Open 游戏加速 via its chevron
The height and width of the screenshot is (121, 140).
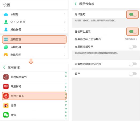point(65,55)
